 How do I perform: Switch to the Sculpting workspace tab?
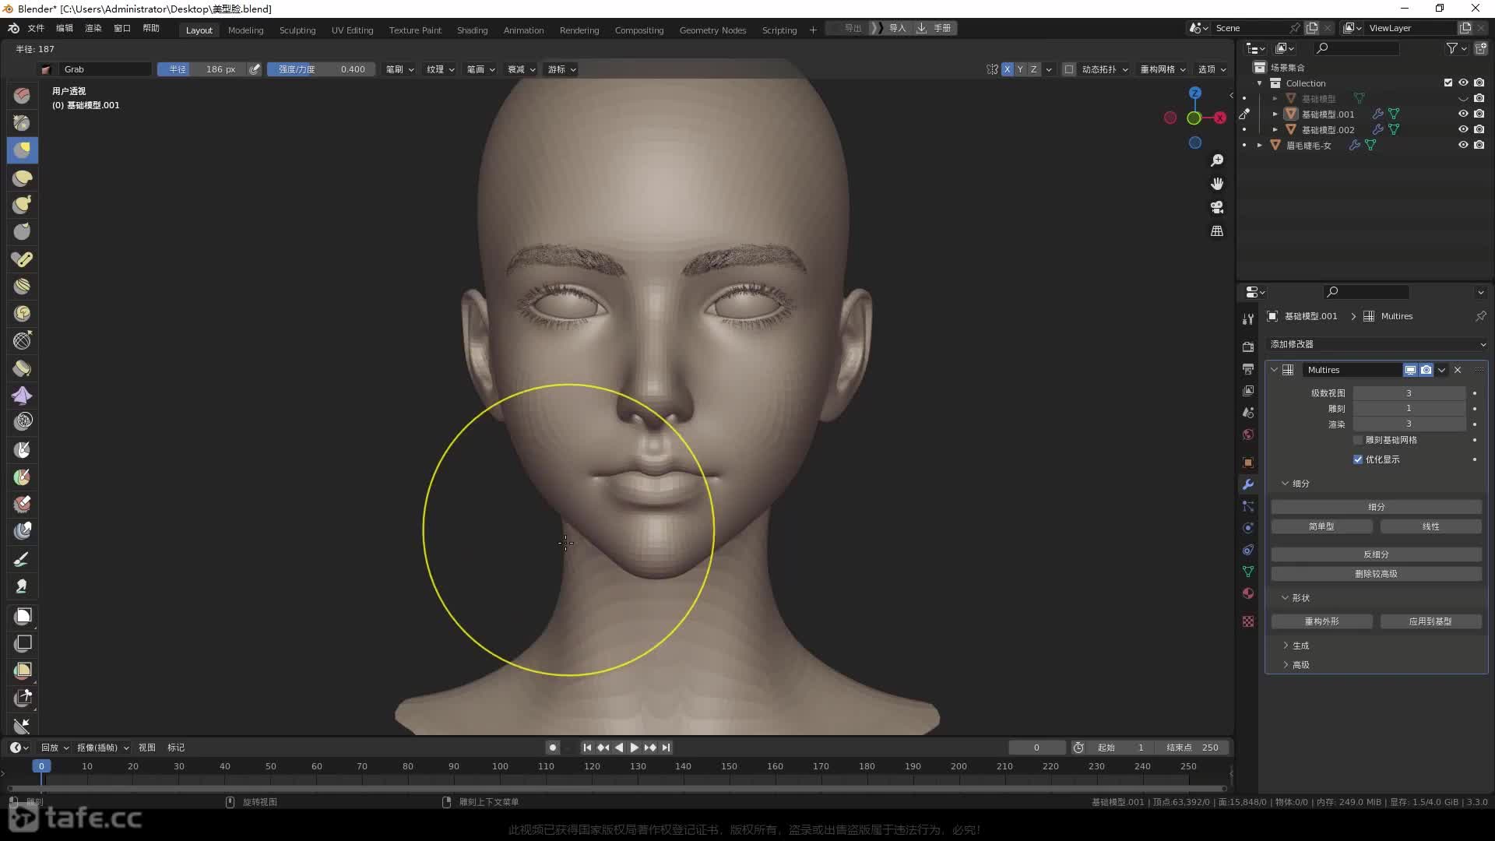coord(297,30)
